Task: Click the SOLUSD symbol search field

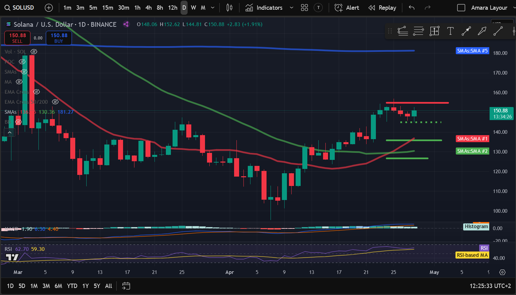Action: click(19, 8)
